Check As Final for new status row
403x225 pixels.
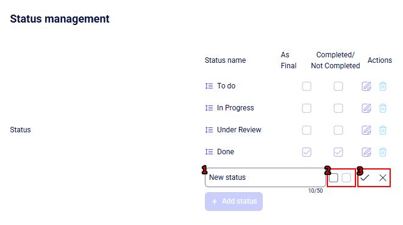click(x=333, y=177)
